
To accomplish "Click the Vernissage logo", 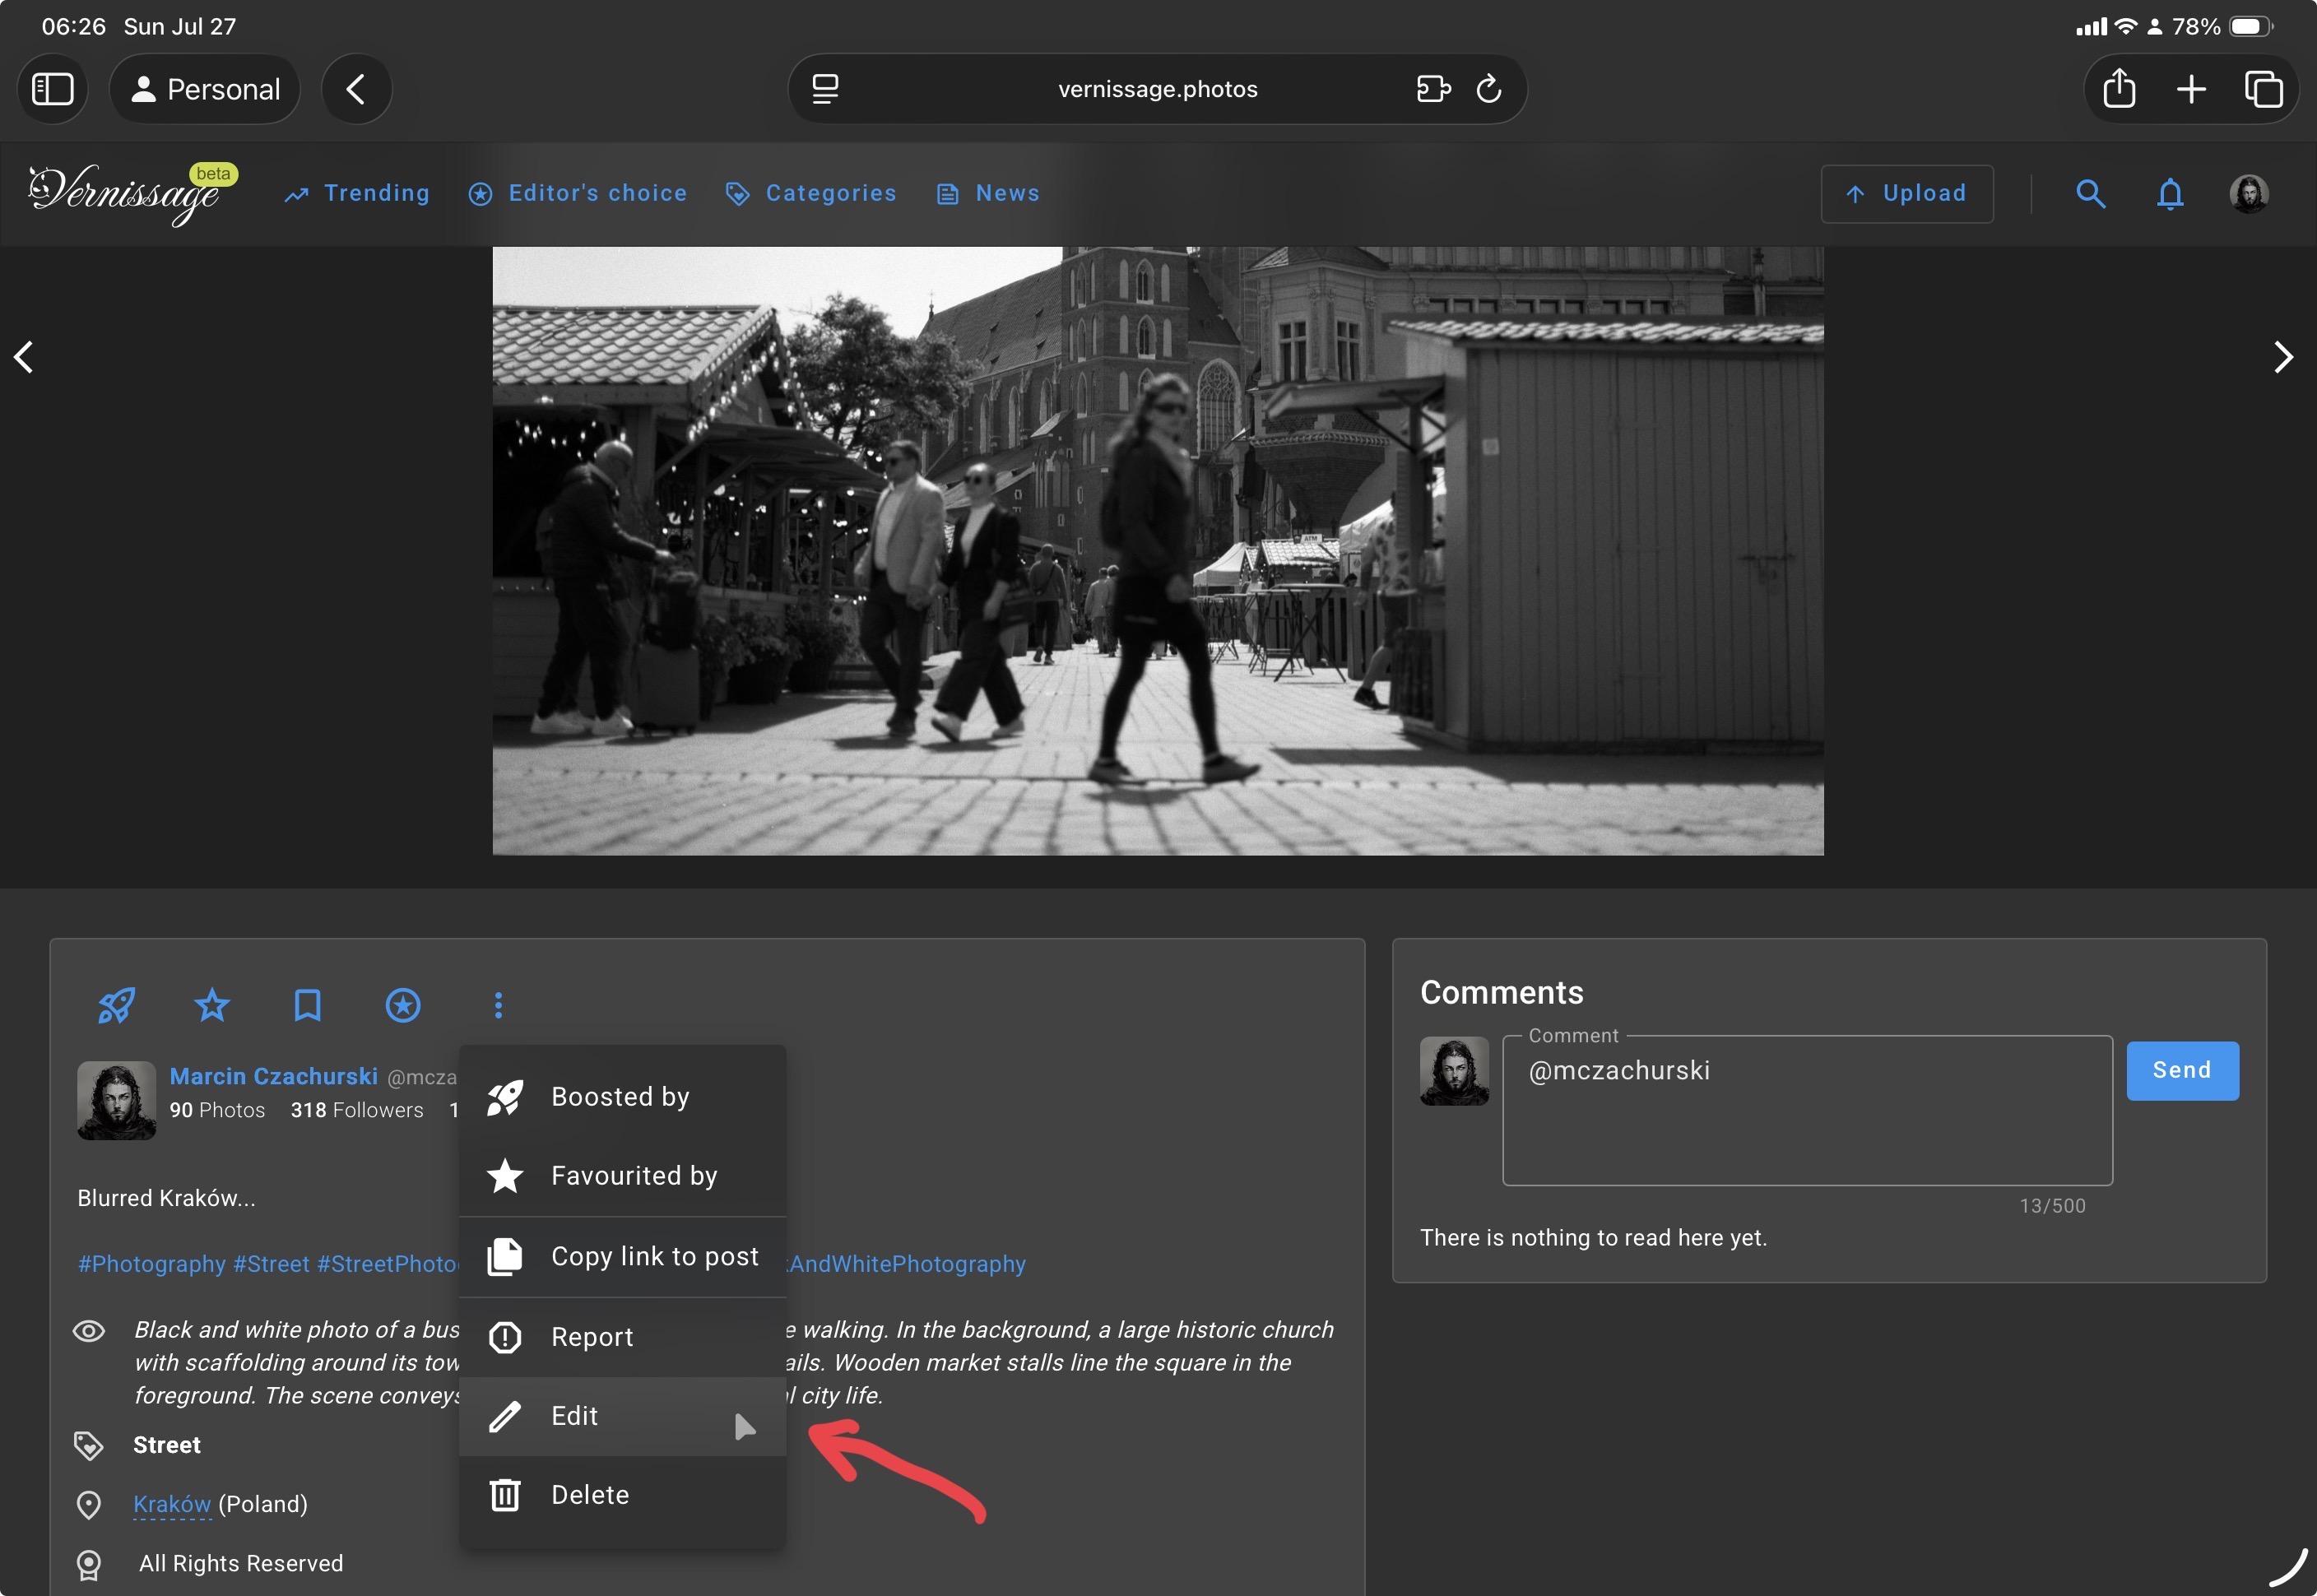I will click(125, 192).
